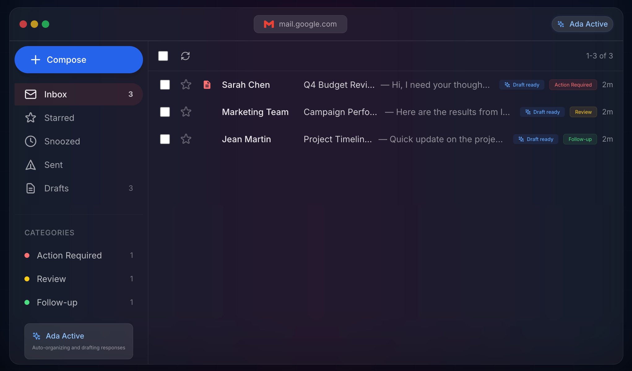Click the red attachment document icon

(x=207, y=85)
